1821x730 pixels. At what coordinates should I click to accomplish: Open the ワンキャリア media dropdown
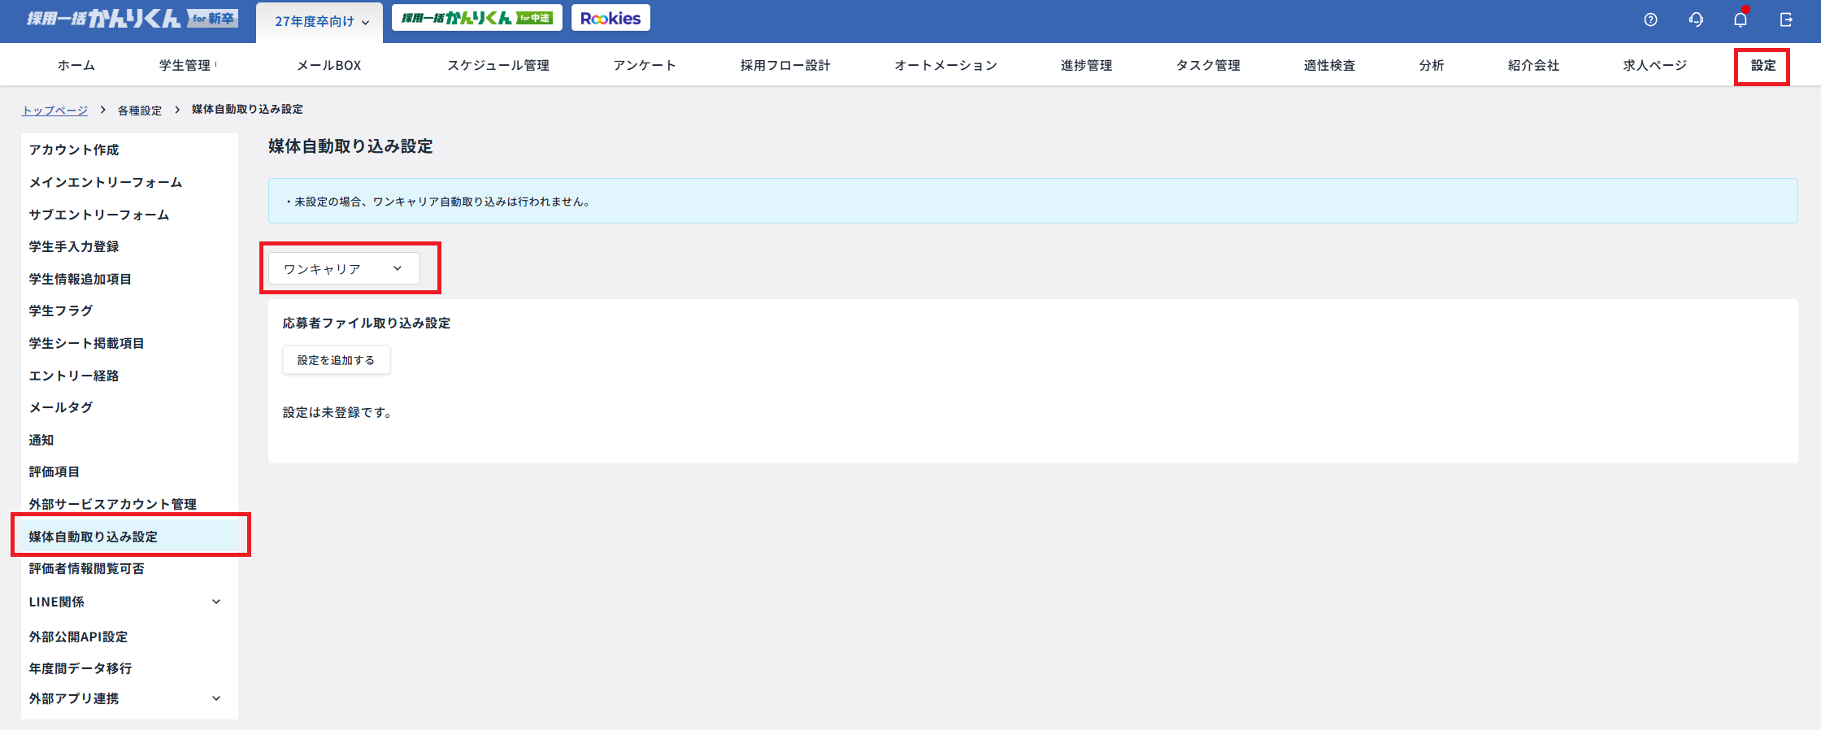coord(344,269)
